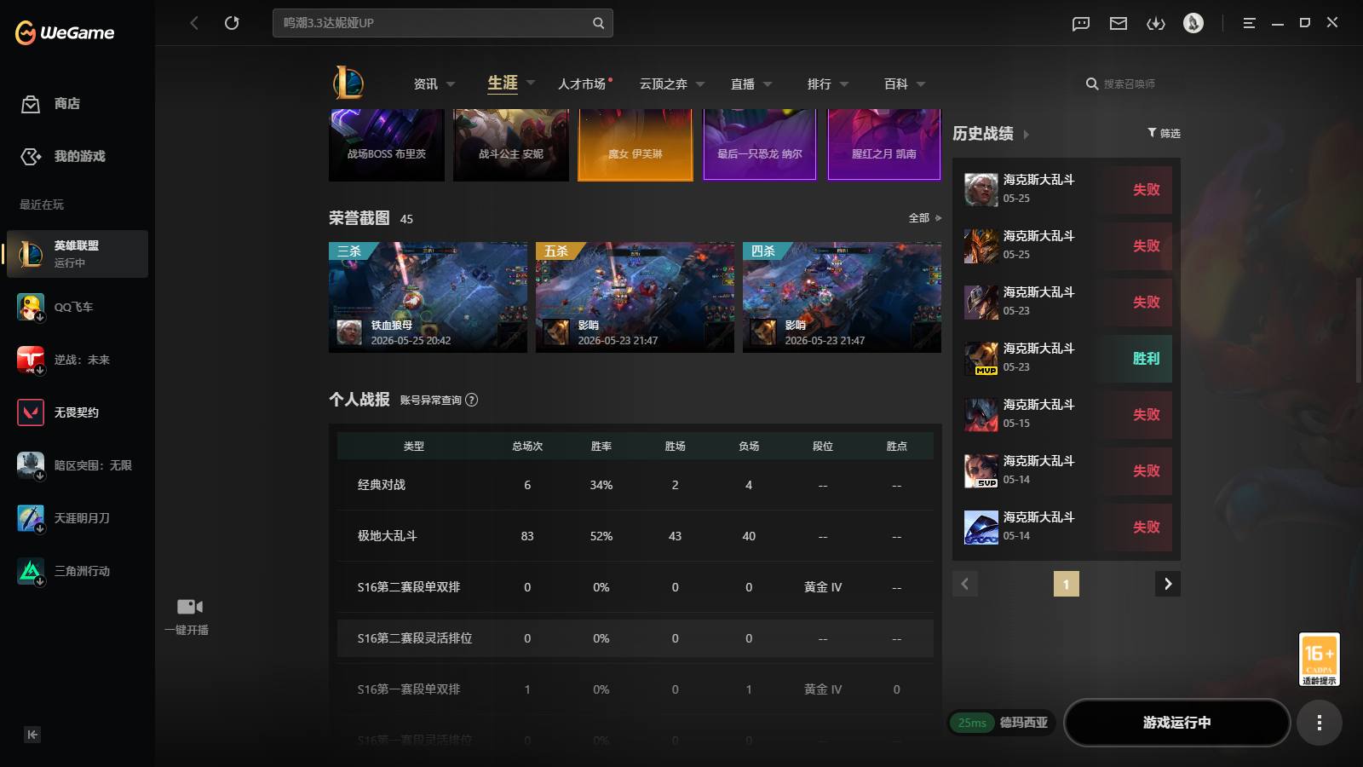The height and width of the screenshot is (767, 1363).
Task: Open the 人才市场 tab
Action: [583, 84]
